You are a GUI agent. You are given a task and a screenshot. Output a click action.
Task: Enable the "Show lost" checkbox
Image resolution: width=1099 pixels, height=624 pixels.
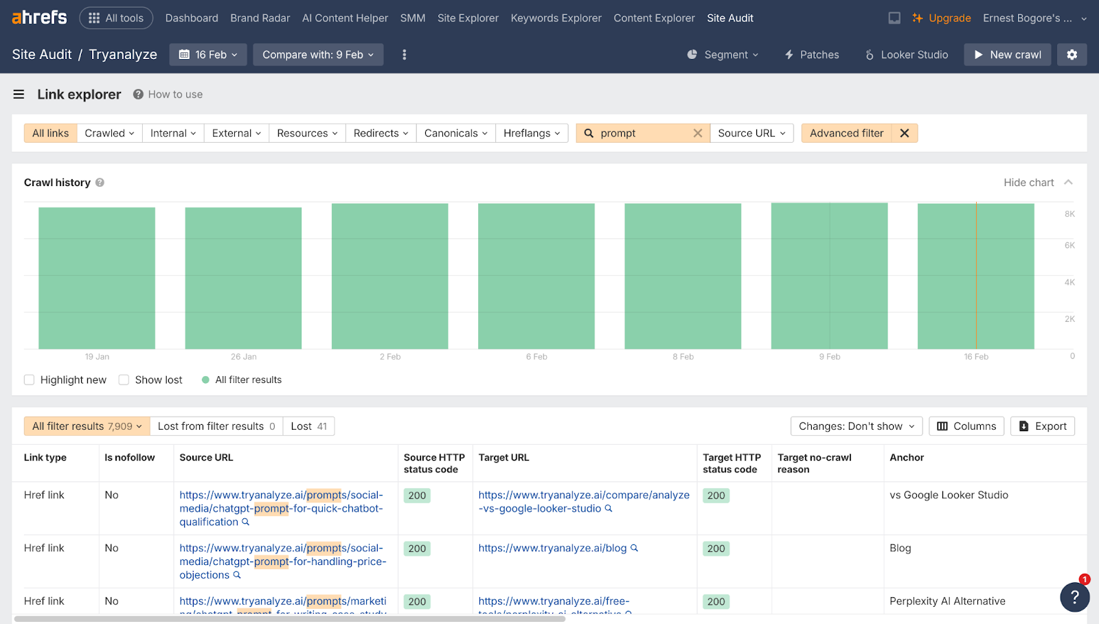123,380
